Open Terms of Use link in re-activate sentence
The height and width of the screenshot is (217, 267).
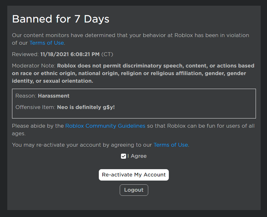pos(171,145)
